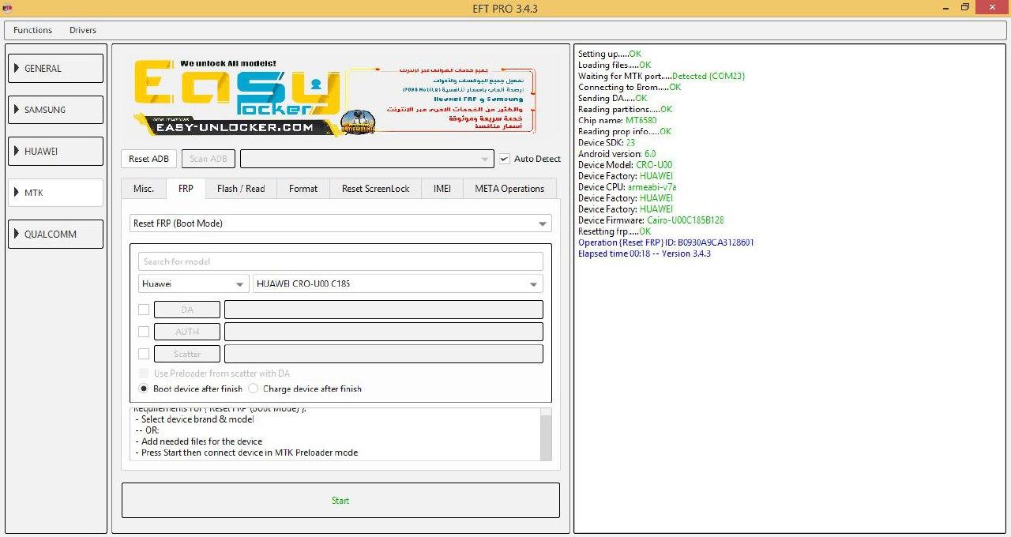
Task: Expand the SAMSUNG section
Action: pyautogui.click(x=55, y=110)
